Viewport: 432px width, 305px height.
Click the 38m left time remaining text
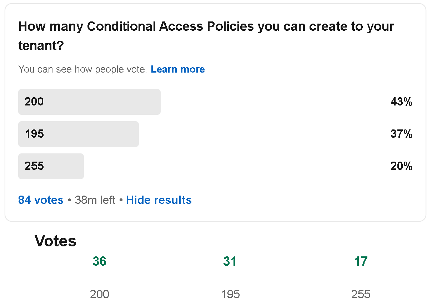coord(95,200)
